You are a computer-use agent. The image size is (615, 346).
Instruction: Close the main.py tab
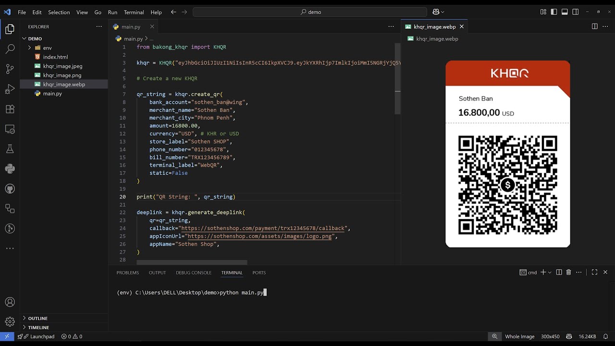point(152,26)
